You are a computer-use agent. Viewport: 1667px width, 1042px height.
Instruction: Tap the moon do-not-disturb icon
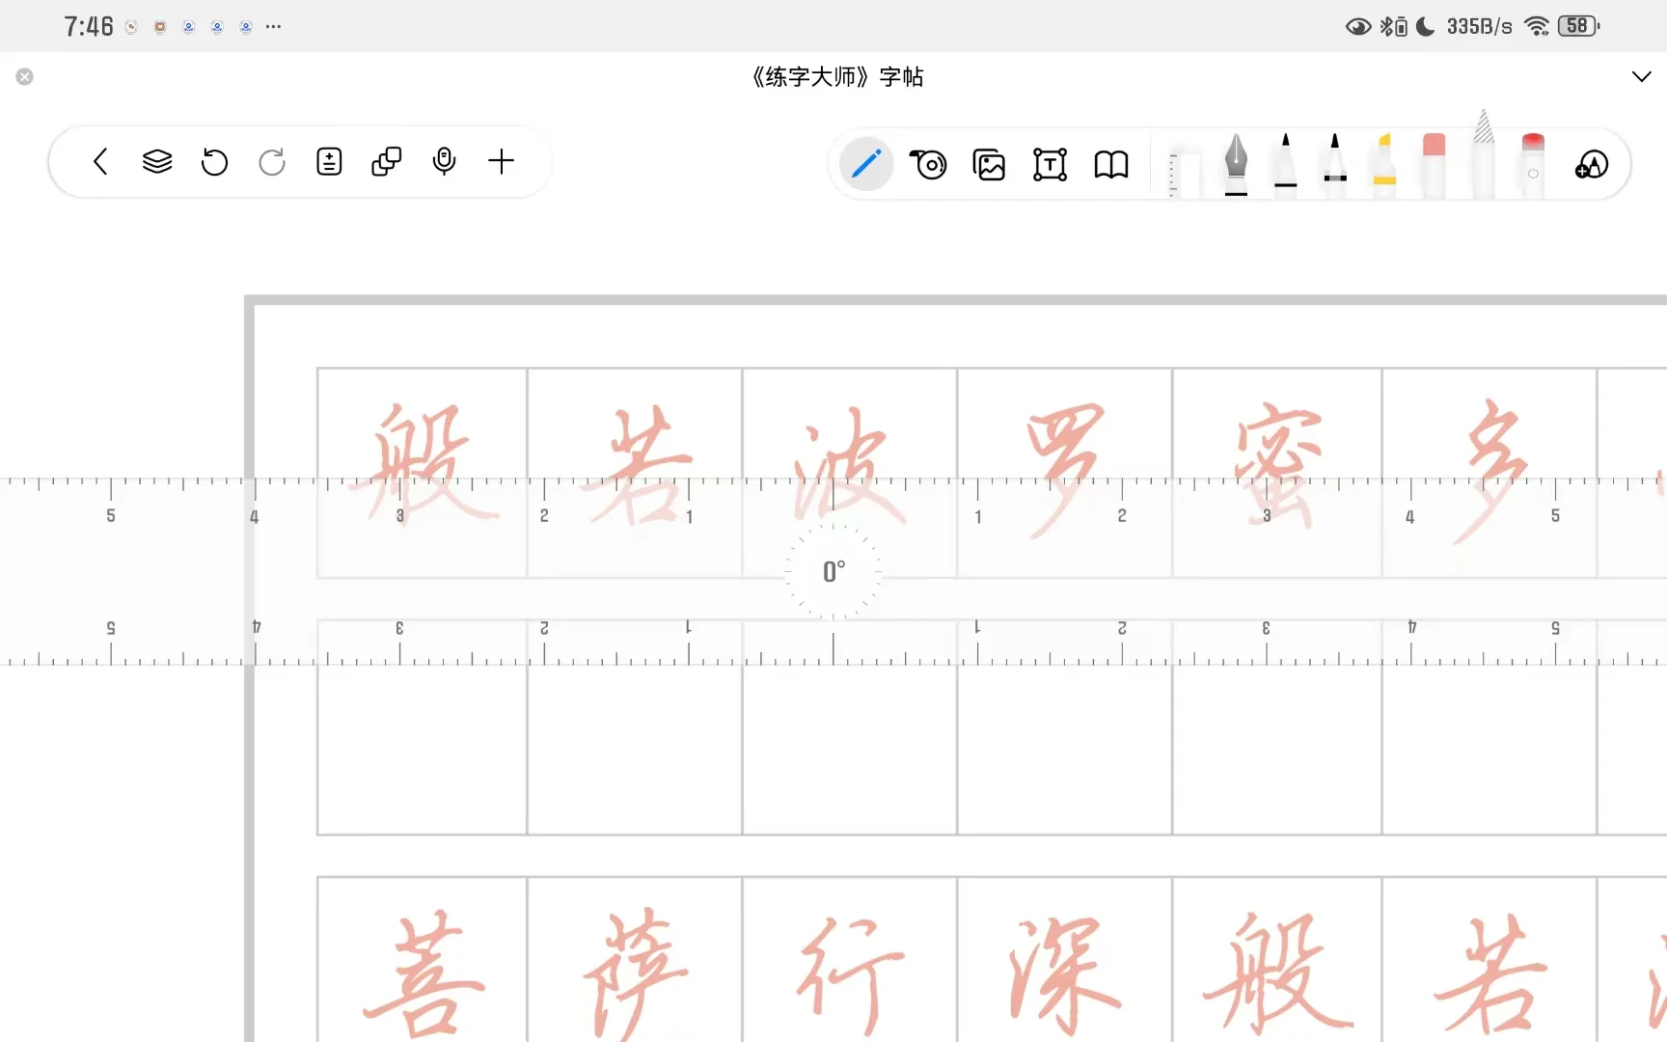pos(1425,26)
